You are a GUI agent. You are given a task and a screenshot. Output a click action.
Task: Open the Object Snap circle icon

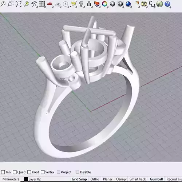point(66,4)
